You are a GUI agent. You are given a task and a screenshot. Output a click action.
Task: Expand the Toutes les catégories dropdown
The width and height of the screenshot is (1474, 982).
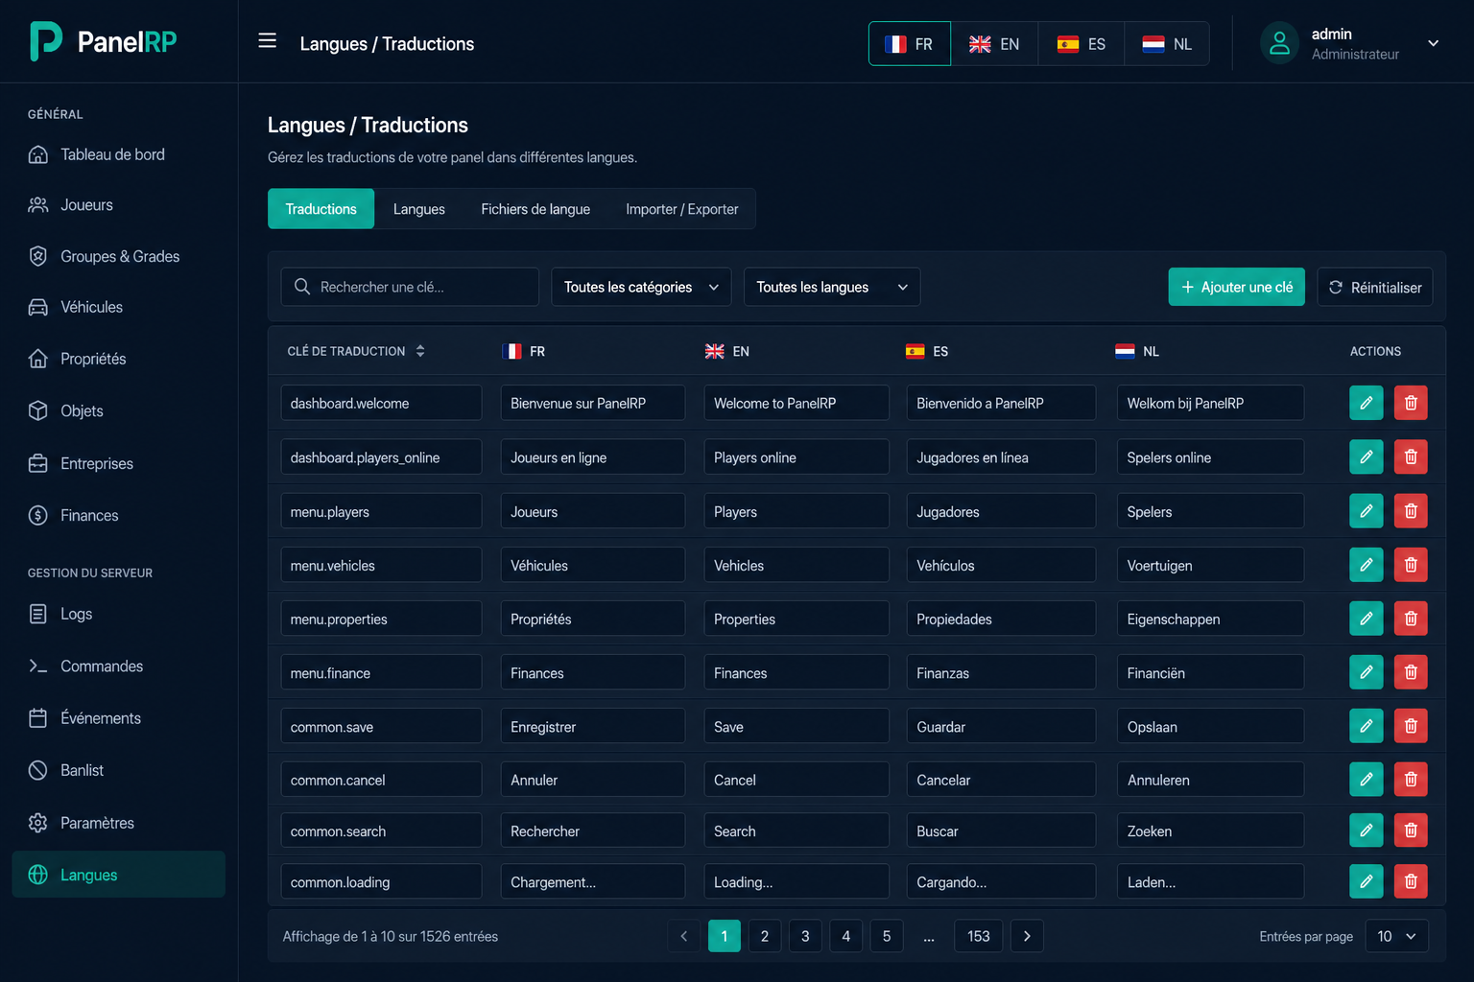[641, 287]
